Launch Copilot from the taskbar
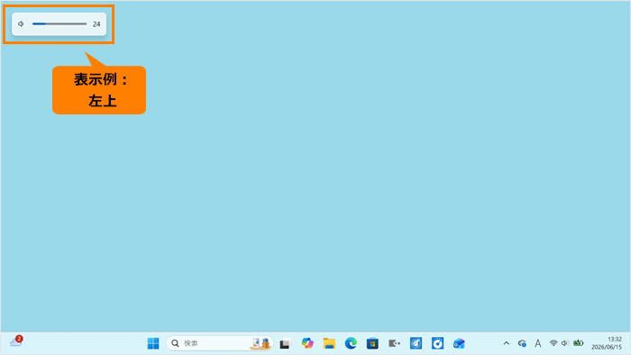Viewport: 631px width, 355px height. point(307,343)
